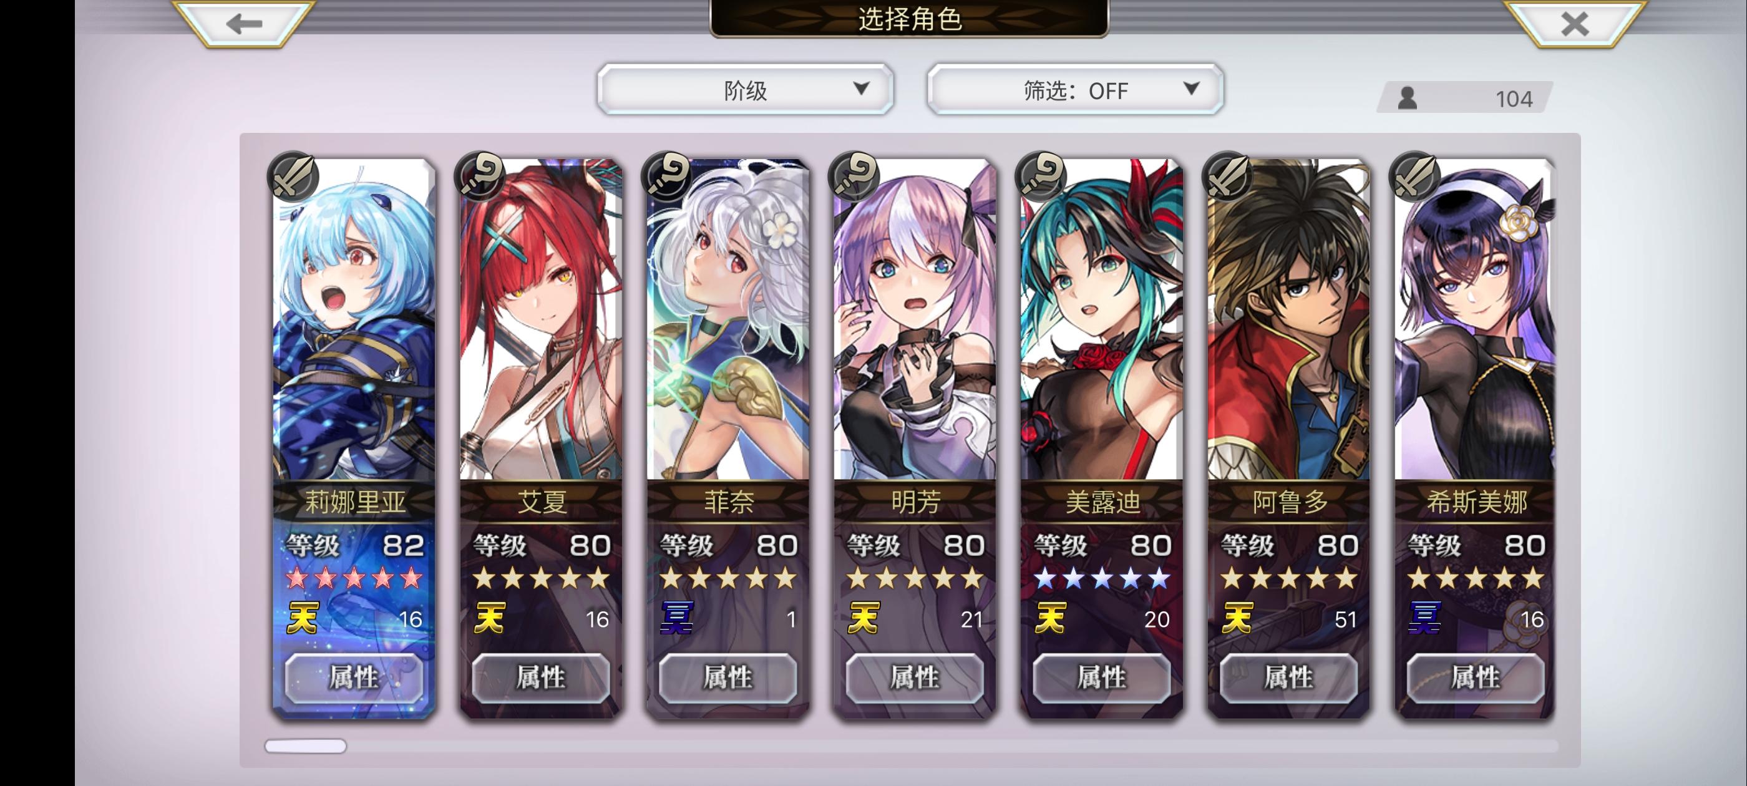Open the 阶级 sort dropdown
The width and height of the screenshot is (1747, 786).
(x=746, y=90)
